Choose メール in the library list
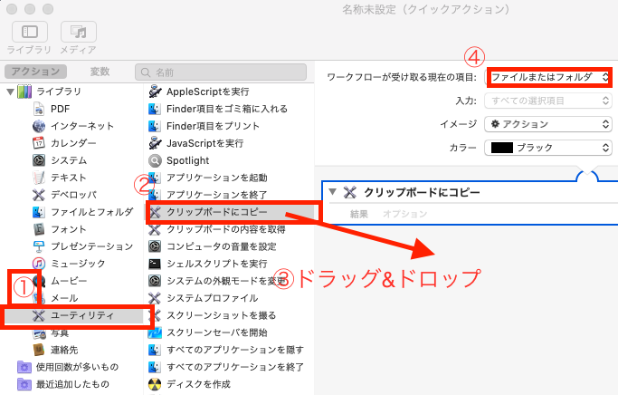This screenshot has width=618, height=395. click(x=64, y=298)
